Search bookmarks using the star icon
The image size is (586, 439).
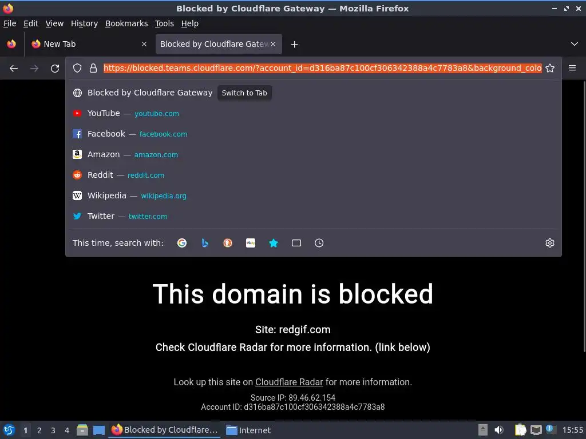coord(274,243)
